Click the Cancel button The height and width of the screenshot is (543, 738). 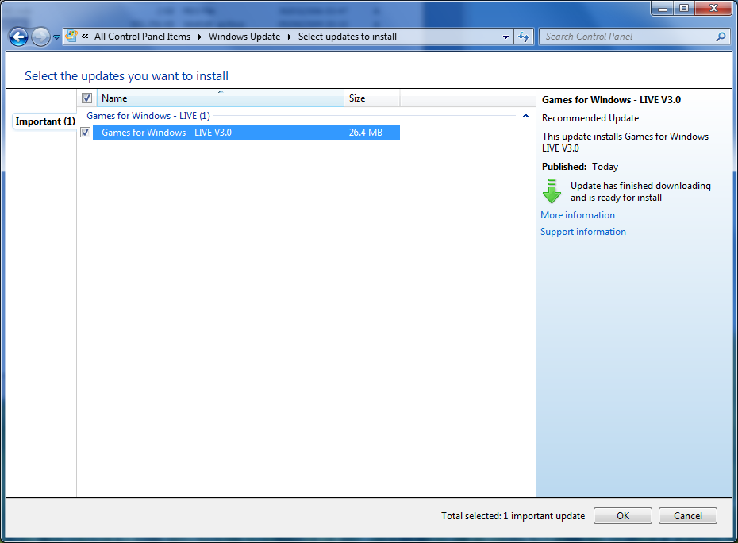(688, 516)
